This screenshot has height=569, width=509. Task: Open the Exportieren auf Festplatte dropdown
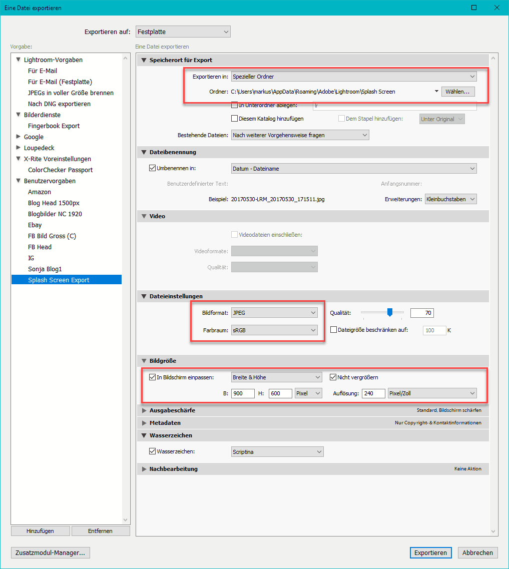(x=183, y=32)
